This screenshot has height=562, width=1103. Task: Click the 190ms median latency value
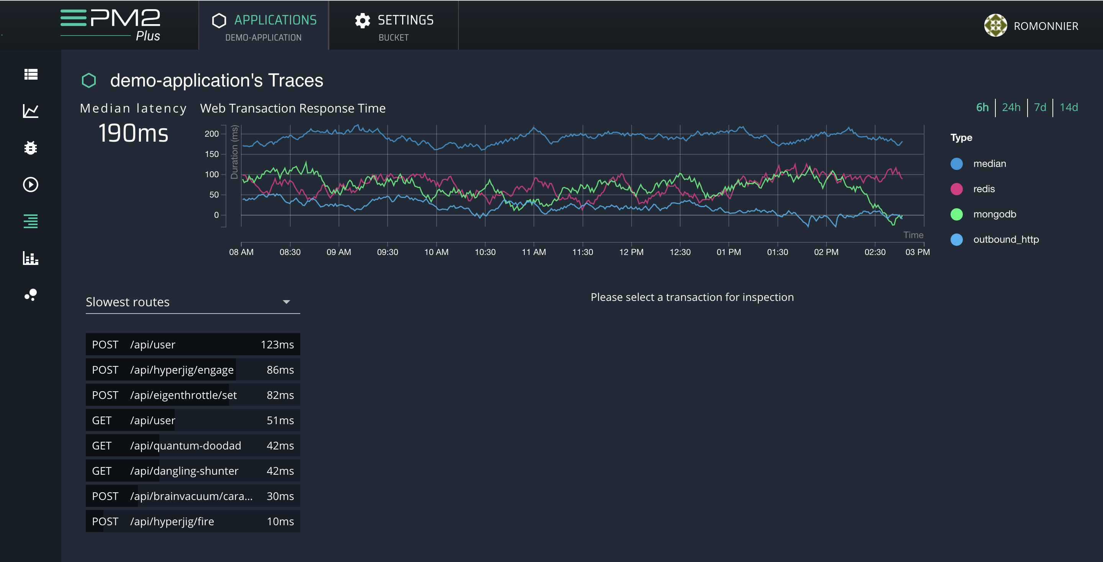pos(133,133)
